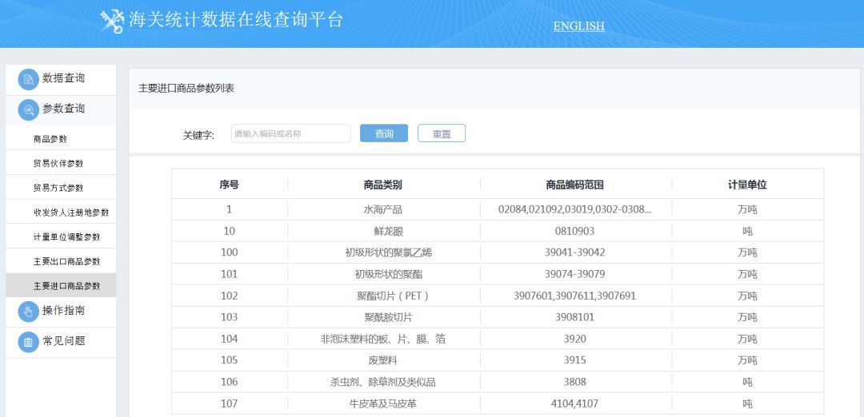The width and height of the screenshot is (864, 417).
Task: Click the 商品编码范围 column header
Action: pyautogui.click(x=574, y=185)
